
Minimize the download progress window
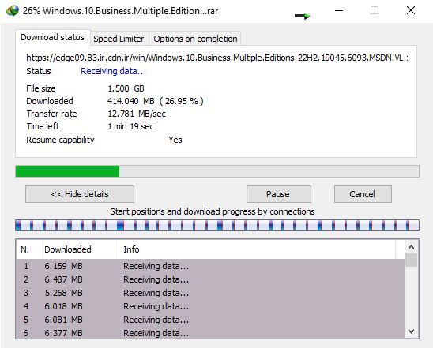pos(339,11)
